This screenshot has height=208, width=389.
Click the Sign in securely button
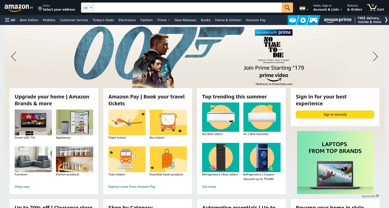tap(335, 114)
